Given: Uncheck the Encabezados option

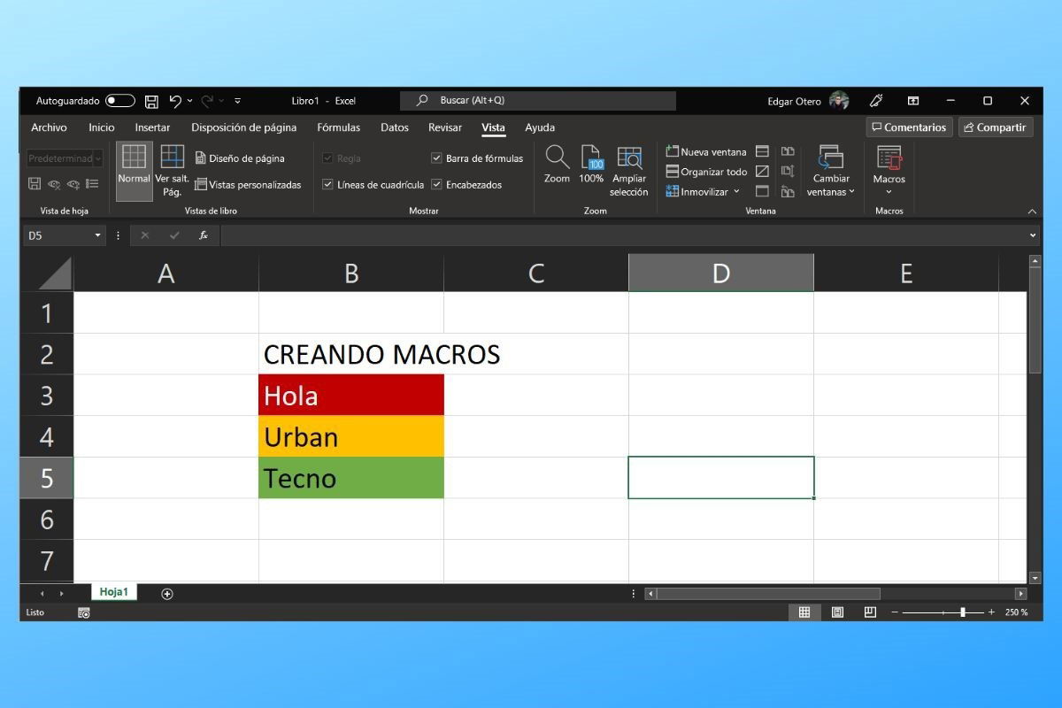Looking at the screenshot, I should pos(438,184).
